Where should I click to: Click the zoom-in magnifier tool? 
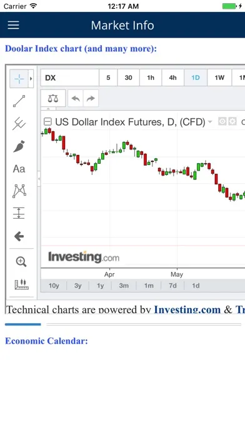click(21, 262)
